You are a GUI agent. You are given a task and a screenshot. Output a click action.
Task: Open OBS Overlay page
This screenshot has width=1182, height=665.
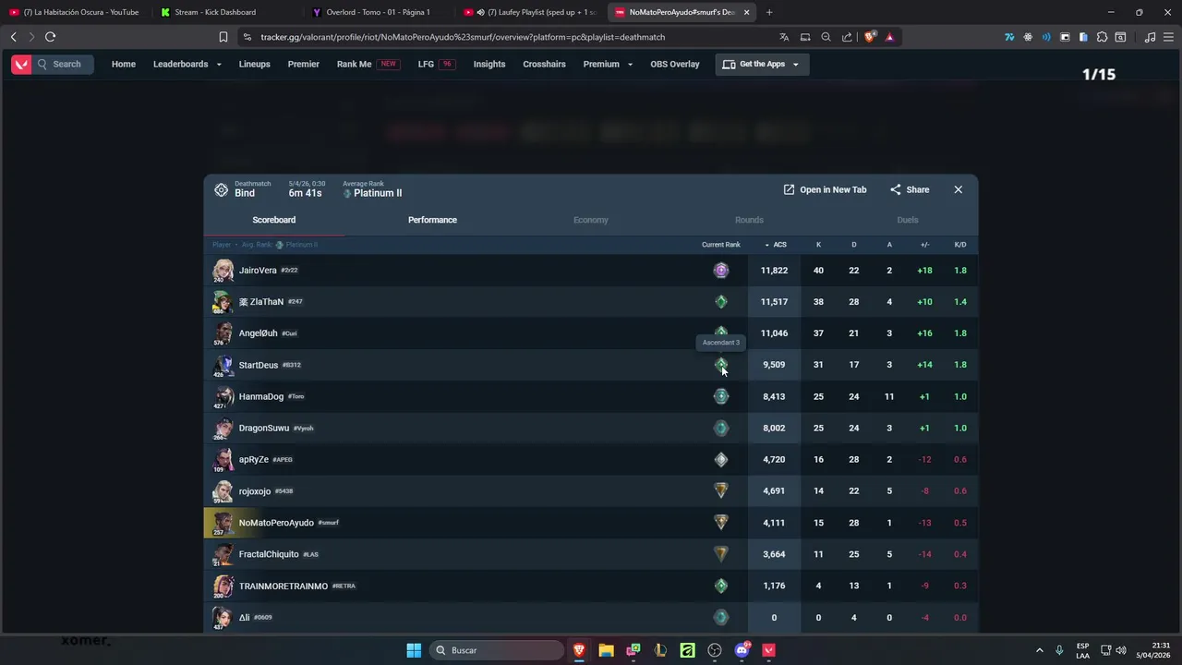click(x=675, y=64)
